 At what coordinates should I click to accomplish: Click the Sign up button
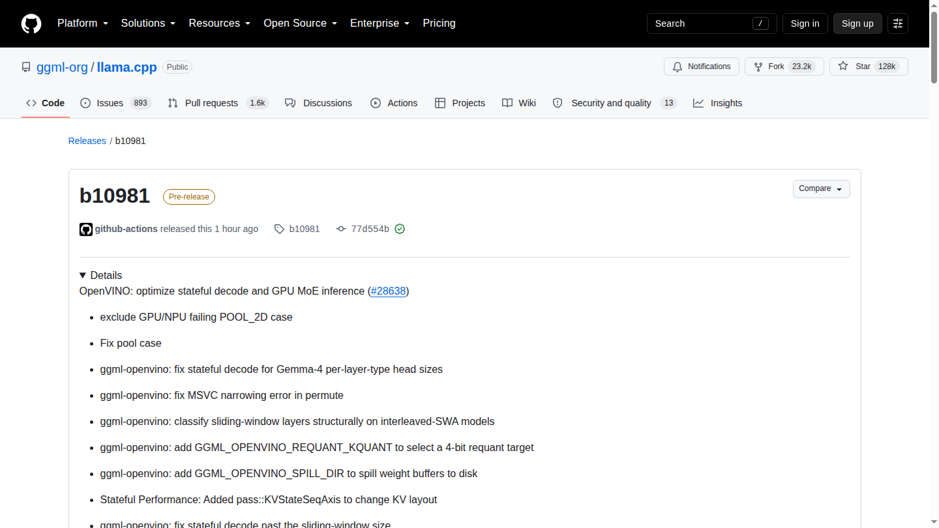tap(857, 23)
